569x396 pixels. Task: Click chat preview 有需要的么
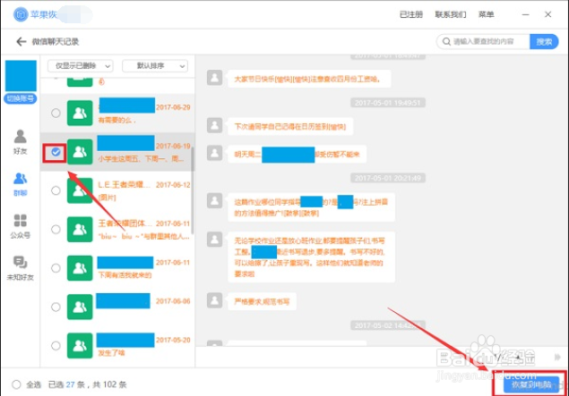click(116, 120)
